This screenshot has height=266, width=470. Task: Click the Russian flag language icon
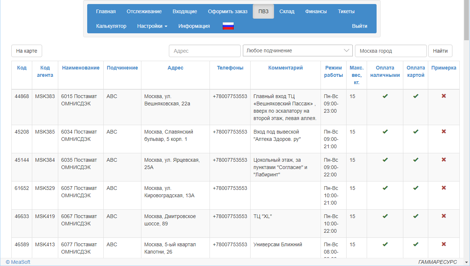pyautogui.click(x=228, y=26)
